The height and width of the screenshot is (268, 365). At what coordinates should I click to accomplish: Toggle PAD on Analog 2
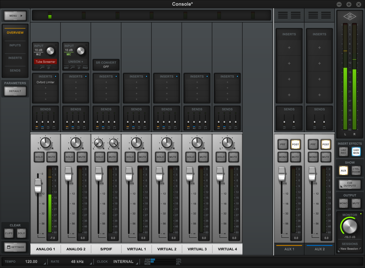85,68
